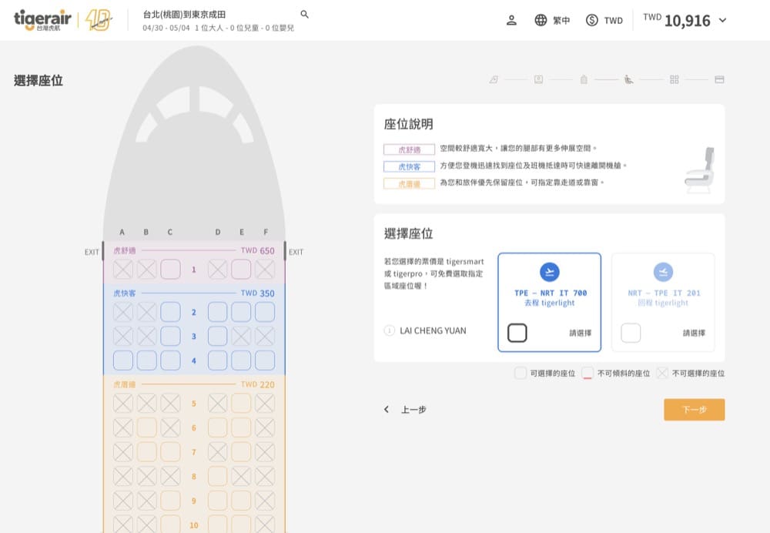Select seat 1E in row 1

[x=241, y=270]
